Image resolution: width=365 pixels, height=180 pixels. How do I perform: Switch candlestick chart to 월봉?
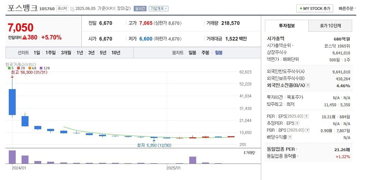218,53
